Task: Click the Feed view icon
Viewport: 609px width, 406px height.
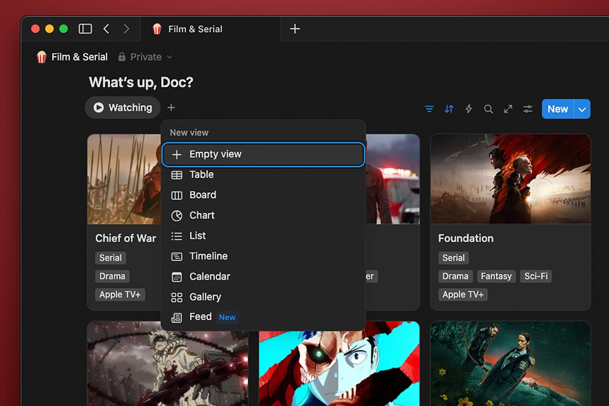Action: coord(176,317)
